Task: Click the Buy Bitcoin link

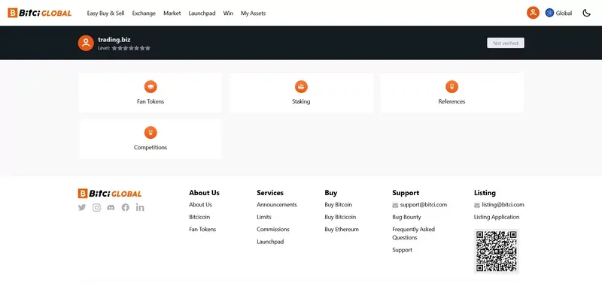Action: pyautogui.click(x=338, y=205)
